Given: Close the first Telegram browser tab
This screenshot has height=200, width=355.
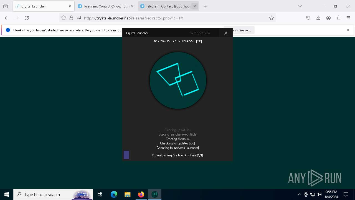Looking at the screenshot, I should coord(132,6).
